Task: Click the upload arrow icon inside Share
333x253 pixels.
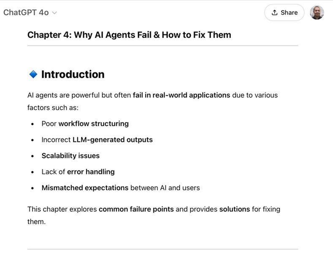Action: pyautogui.click(x=274, y=13)
